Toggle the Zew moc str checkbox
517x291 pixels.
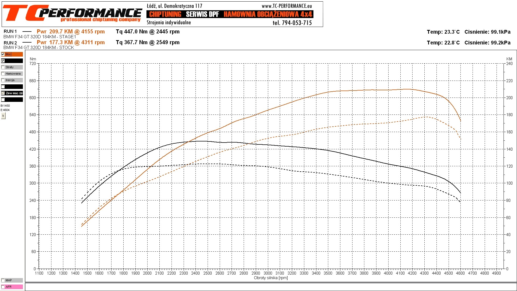tap(3, 93)
